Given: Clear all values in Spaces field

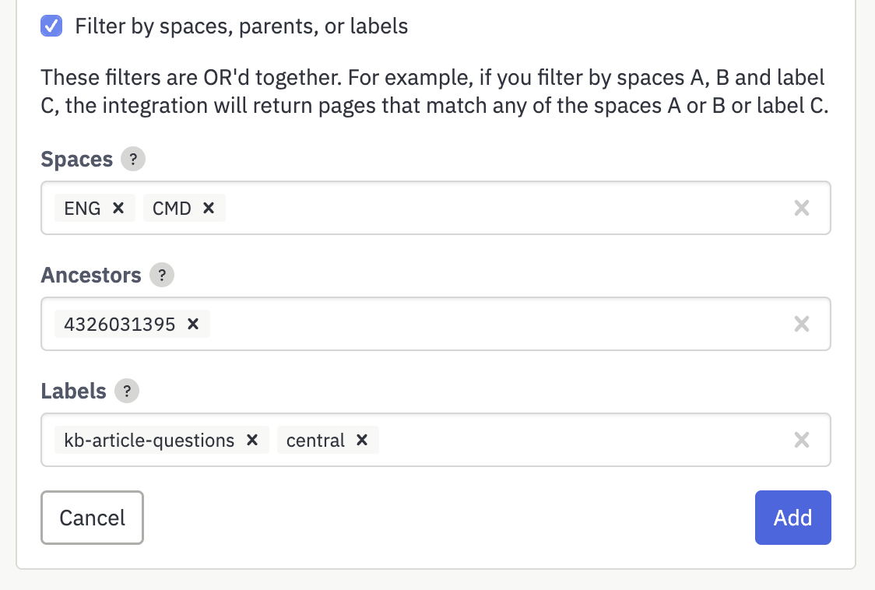Looking at the screenshot, I should 801,208.
